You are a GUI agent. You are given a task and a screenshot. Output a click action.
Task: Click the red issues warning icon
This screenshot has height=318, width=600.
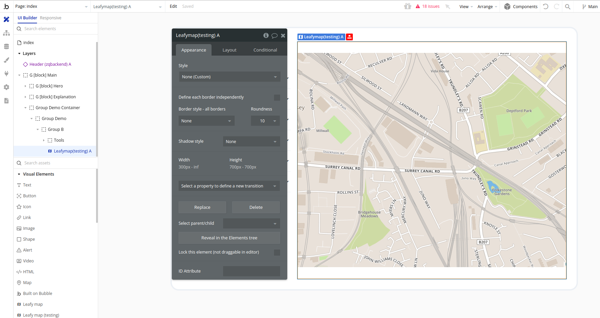click(x=418, y=6)
